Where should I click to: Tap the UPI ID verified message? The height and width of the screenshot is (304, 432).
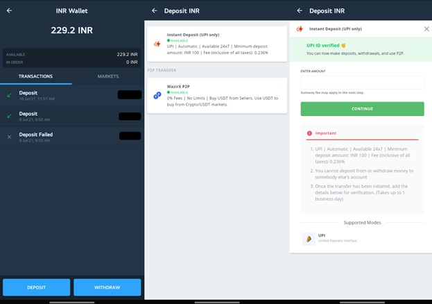coord(326,46)
